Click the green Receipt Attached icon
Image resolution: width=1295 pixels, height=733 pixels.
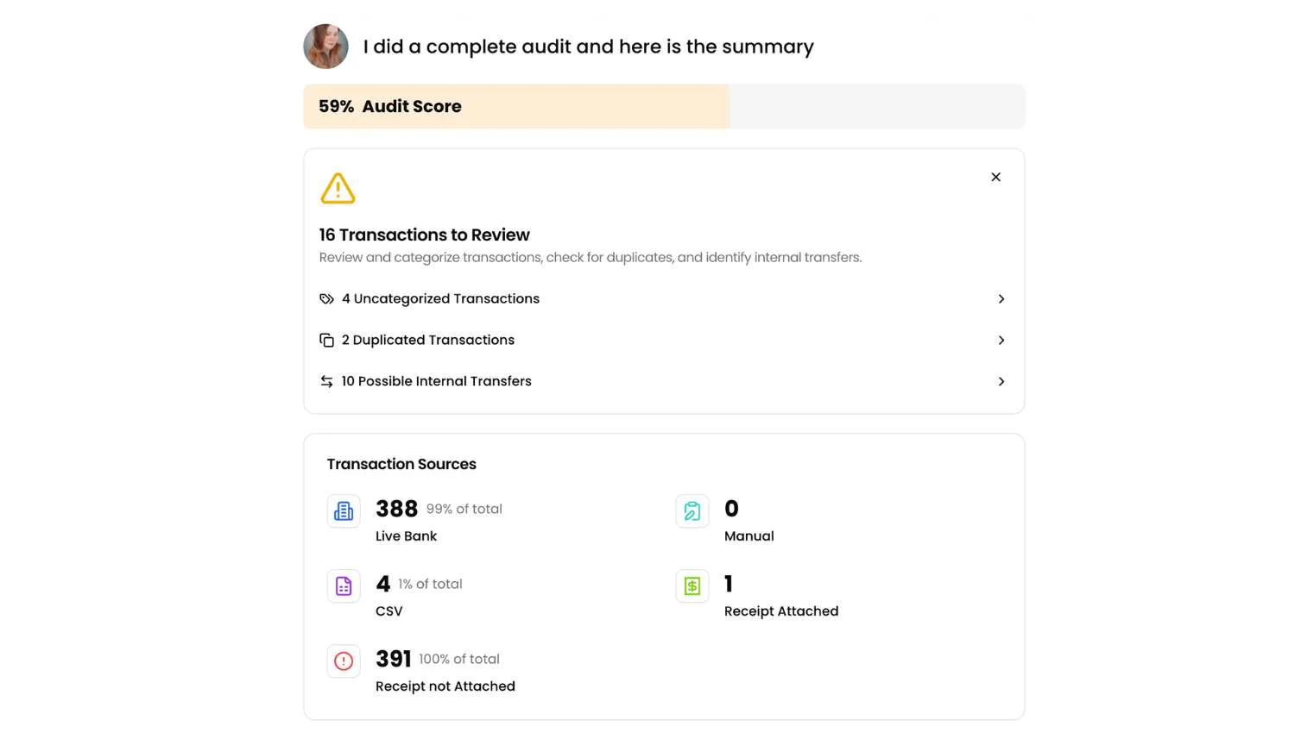coord(692,586)
